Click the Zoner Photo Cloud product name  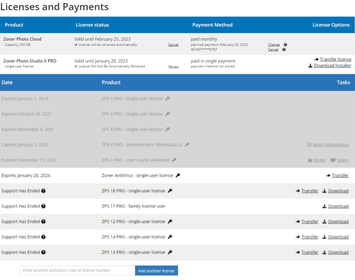(x=22, y=39)
